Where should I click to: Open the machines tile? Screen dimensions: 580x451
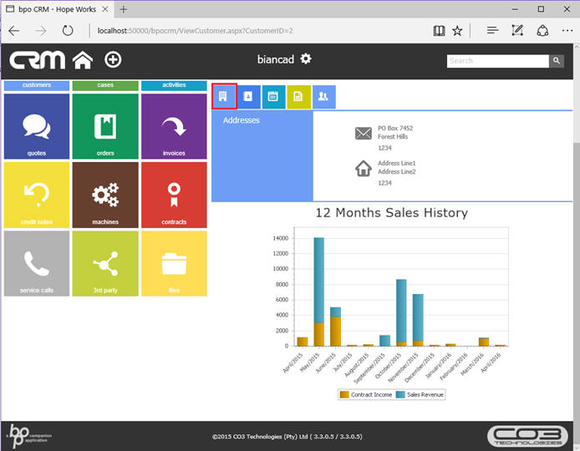pyautogui.click(x=105, y=195)
